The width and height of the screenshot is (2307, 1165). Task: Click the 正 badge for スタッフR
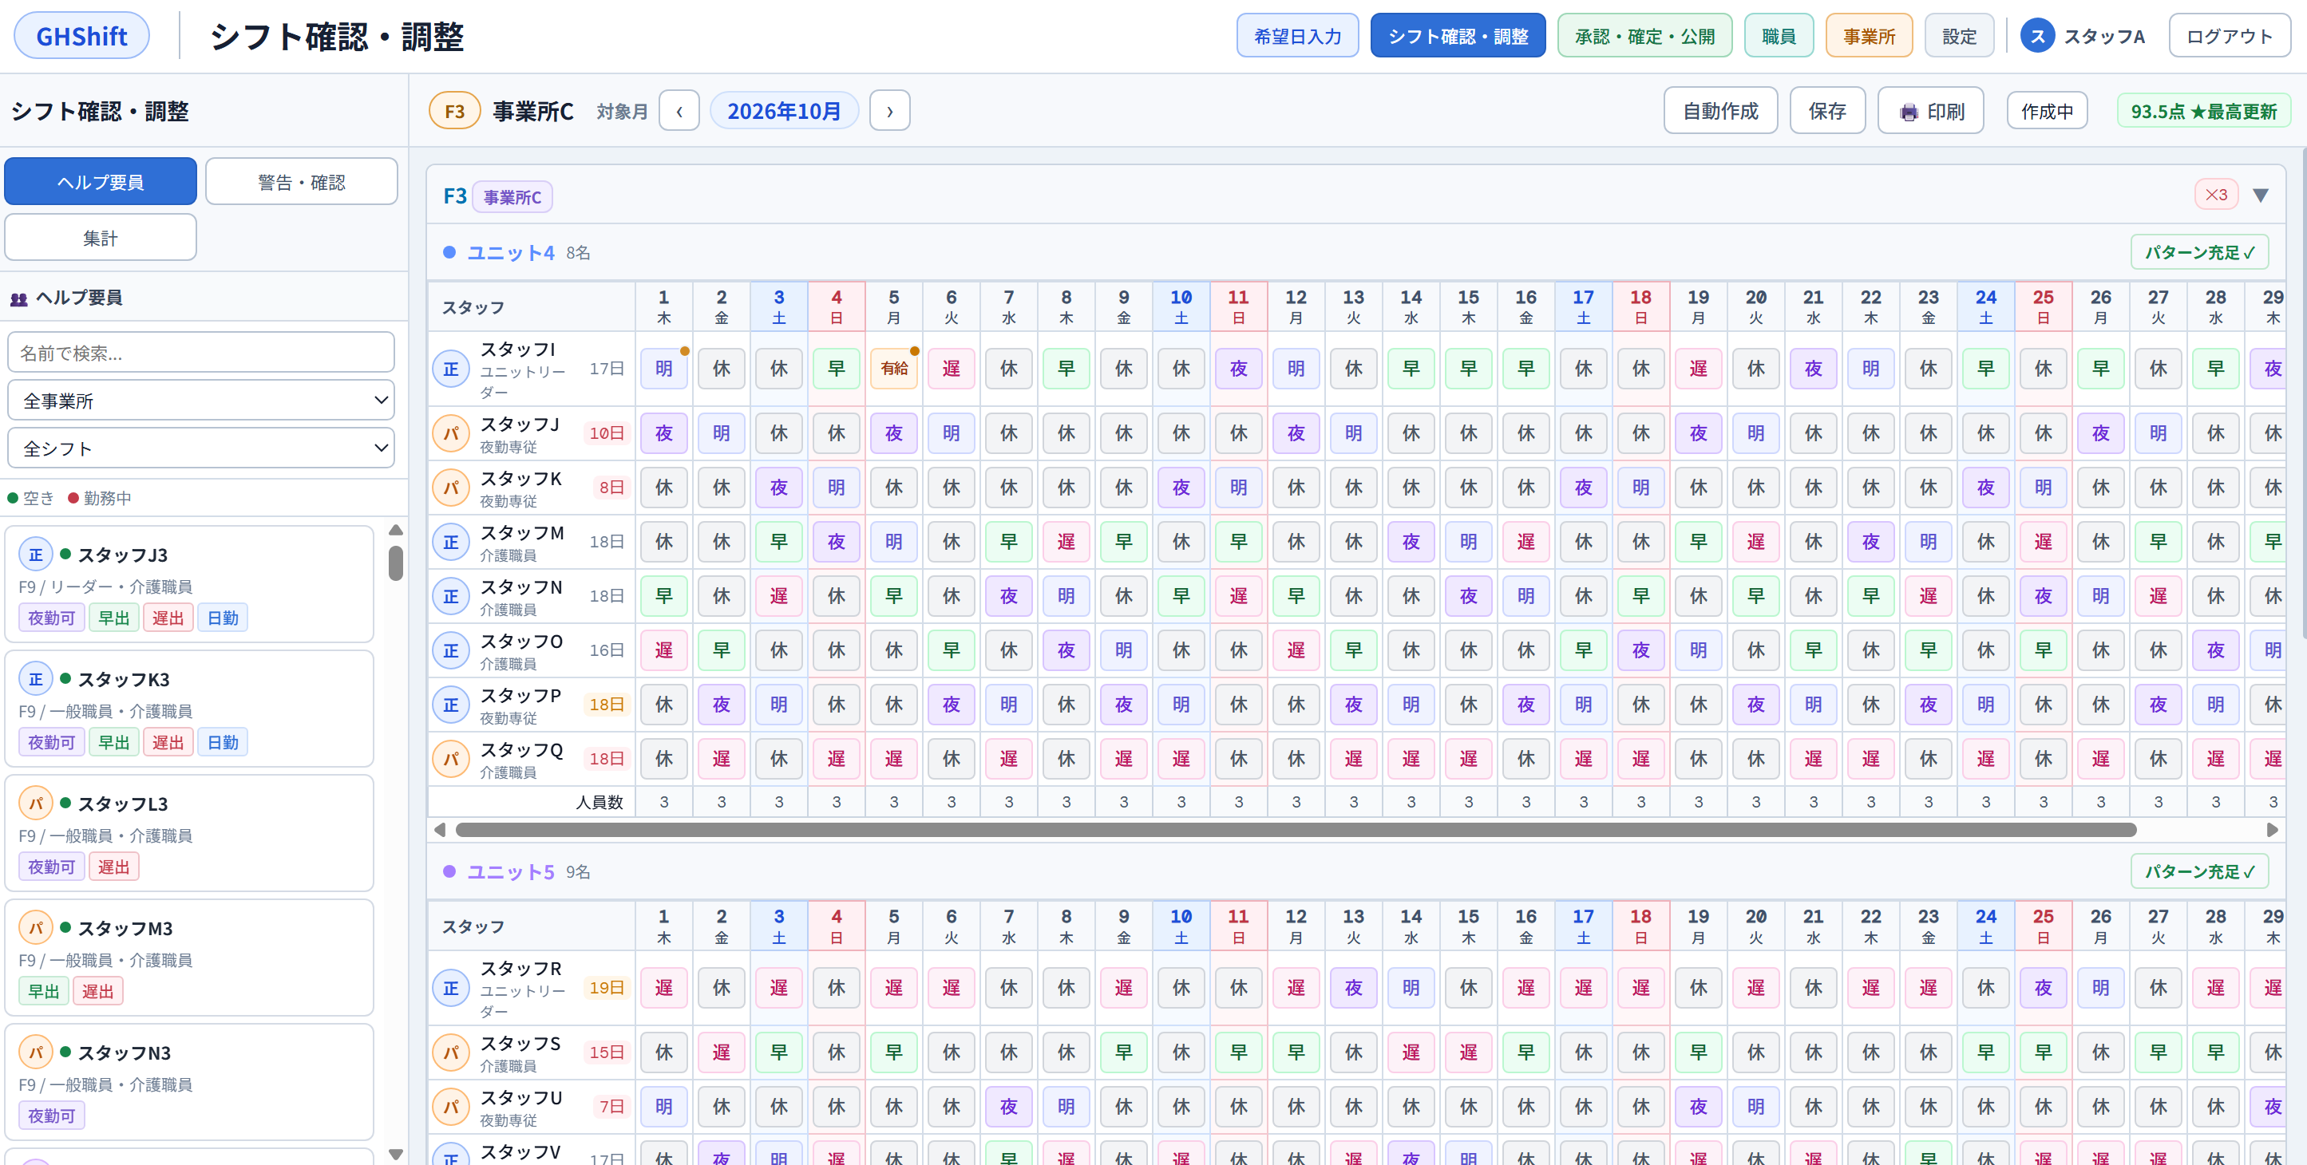[451, 988]
